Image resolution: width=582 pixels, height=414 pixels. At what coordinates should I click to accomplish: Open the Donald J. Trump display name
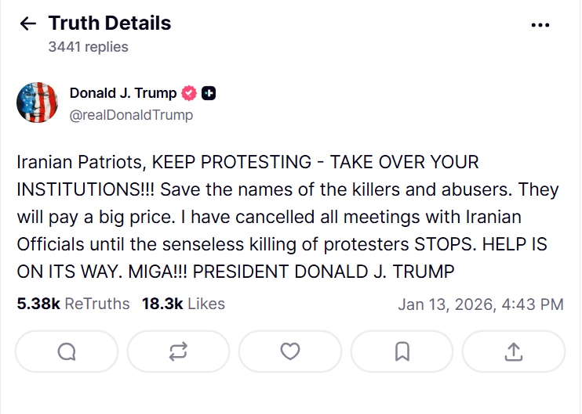tap(123, 93)
